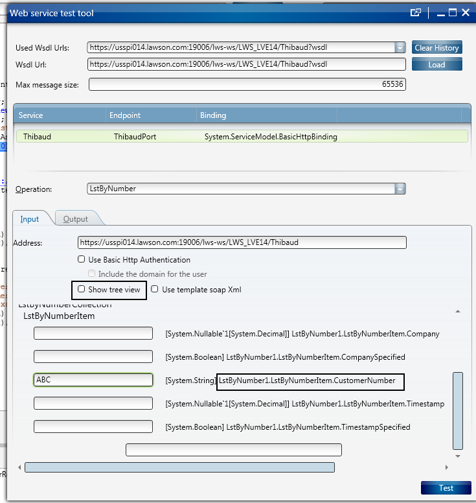Image resolution: width=476 pixels, height=503 pixels.
Task: Switch to the Output tab
Action: [x=76, y=219]
